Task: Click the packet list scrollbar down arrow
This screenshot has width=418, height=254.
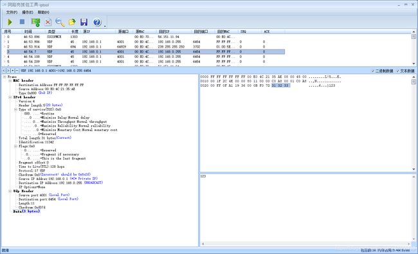Action: (413, 64)
